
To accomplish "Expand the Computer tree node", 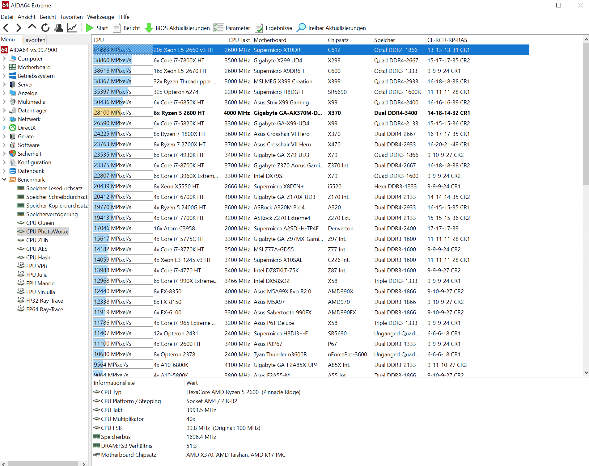I will click(x=4, y=58).
